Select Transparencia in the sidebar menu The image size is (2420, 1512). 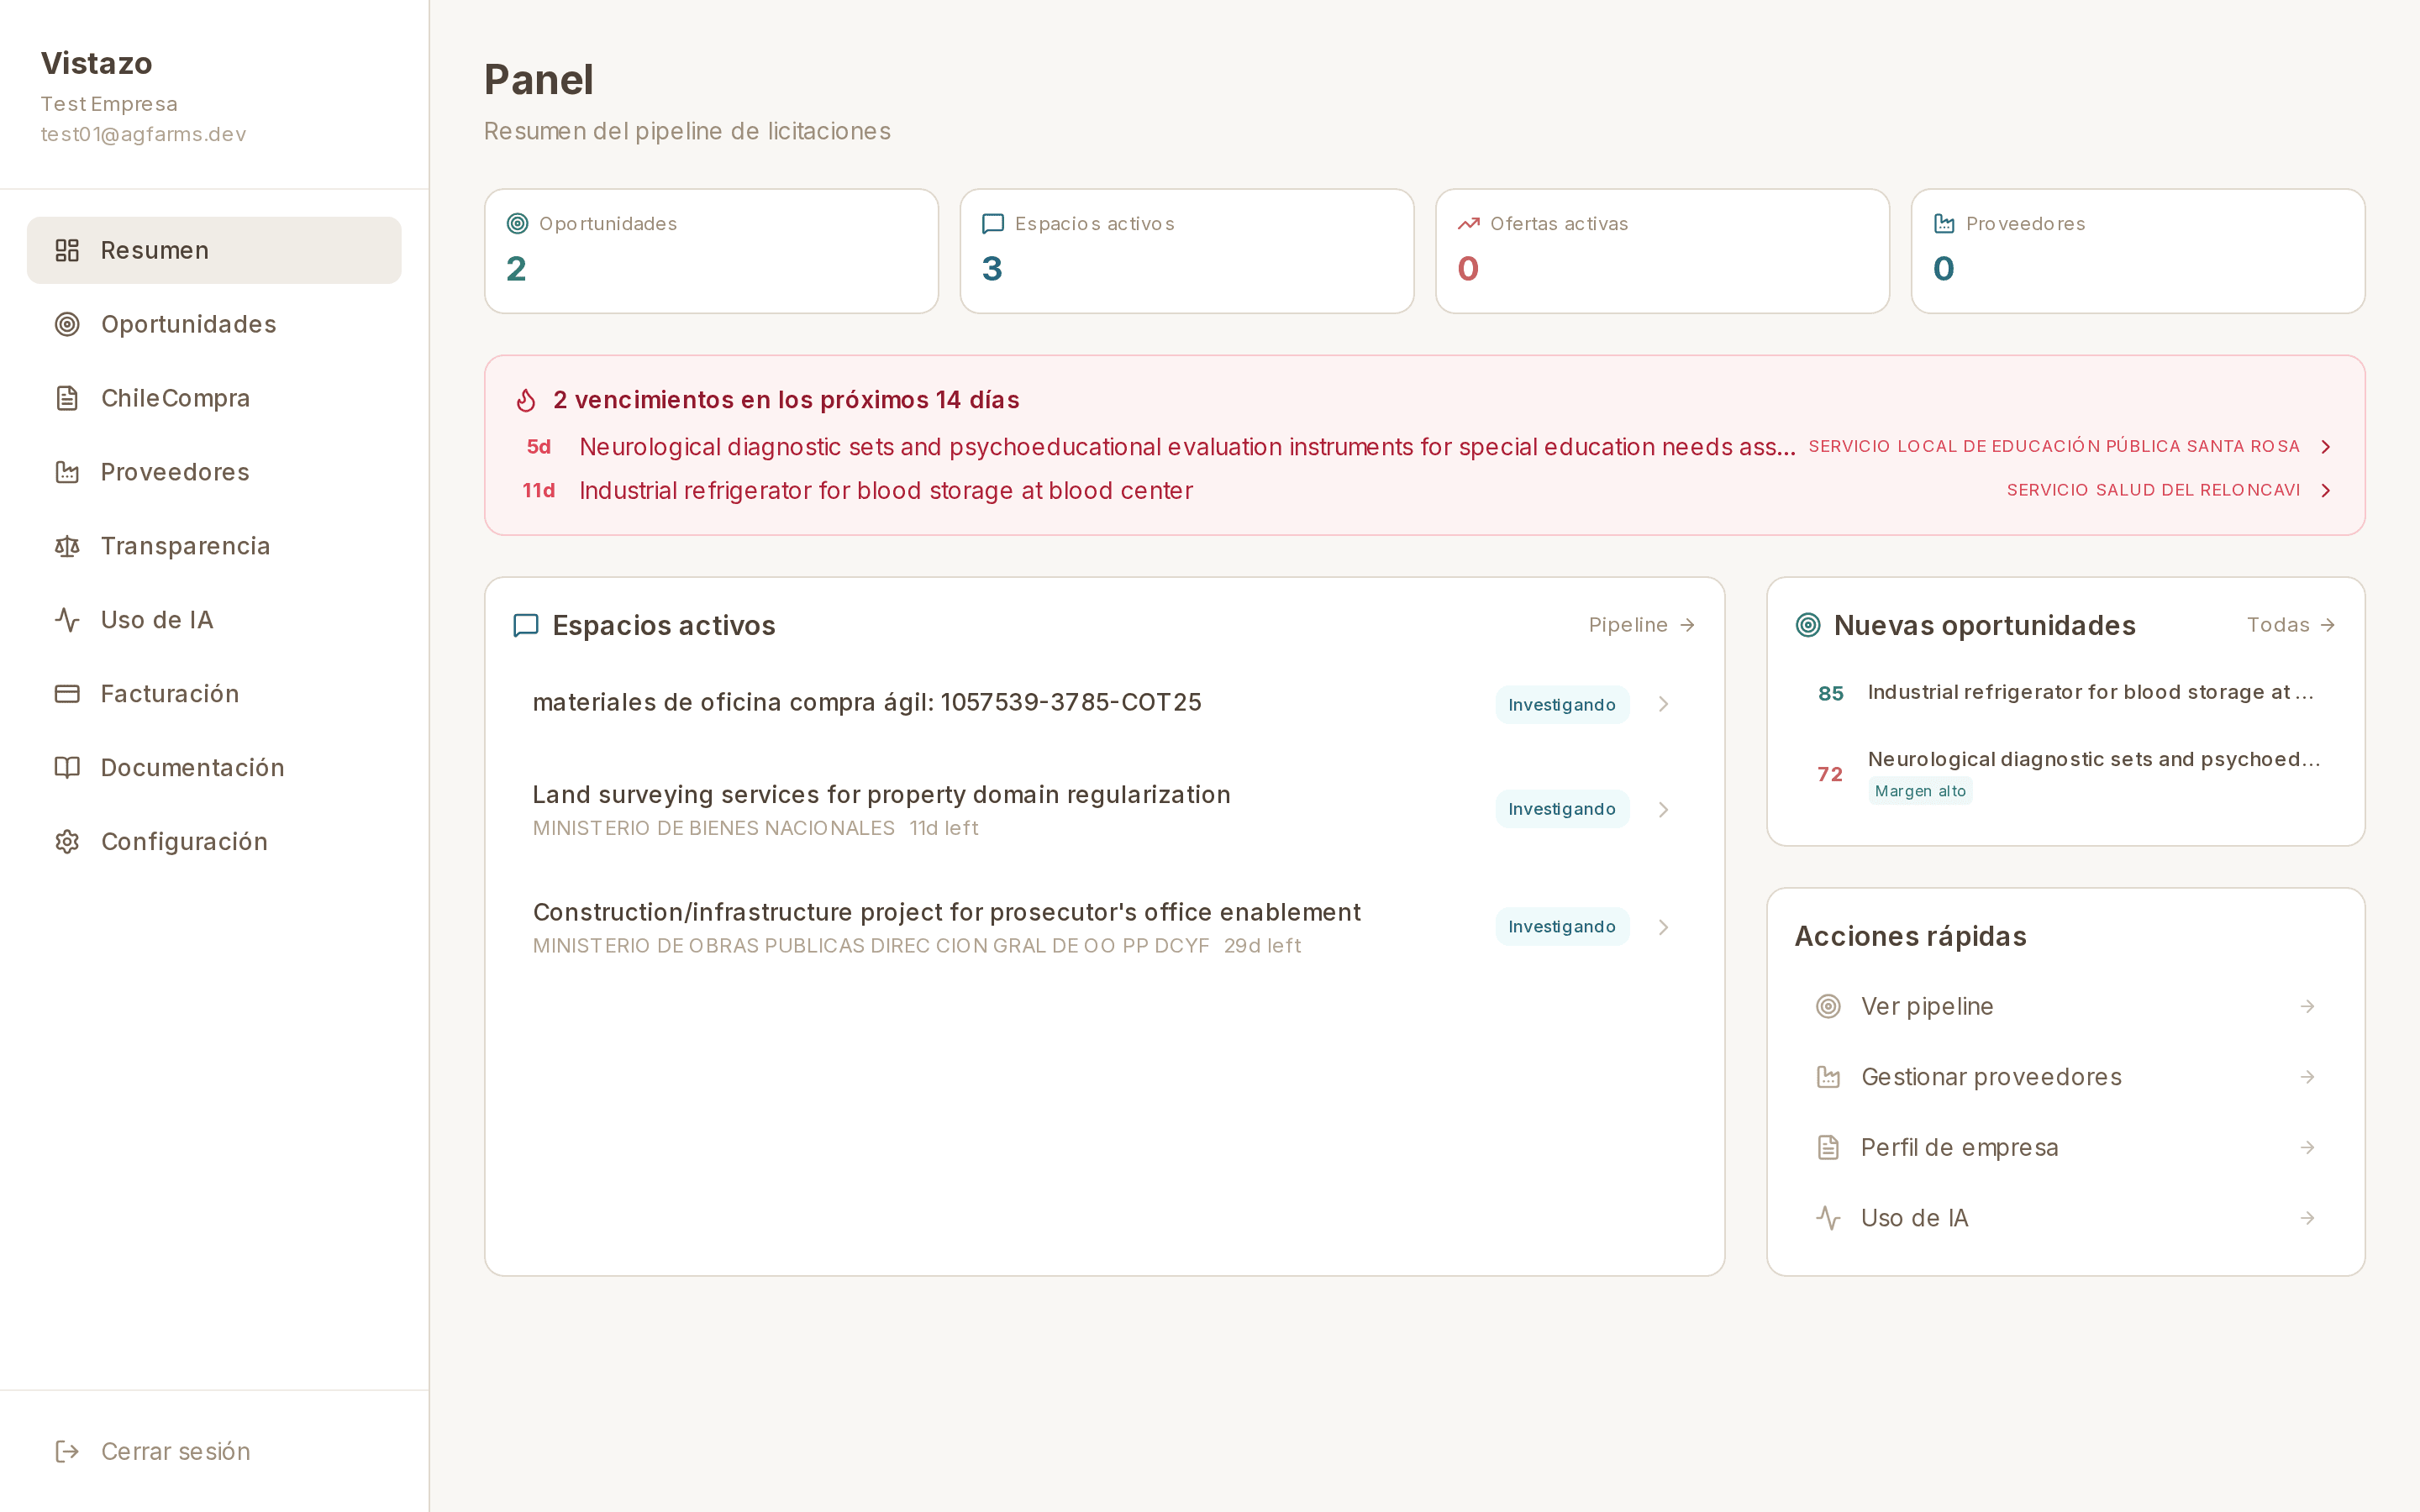(185, 545)
